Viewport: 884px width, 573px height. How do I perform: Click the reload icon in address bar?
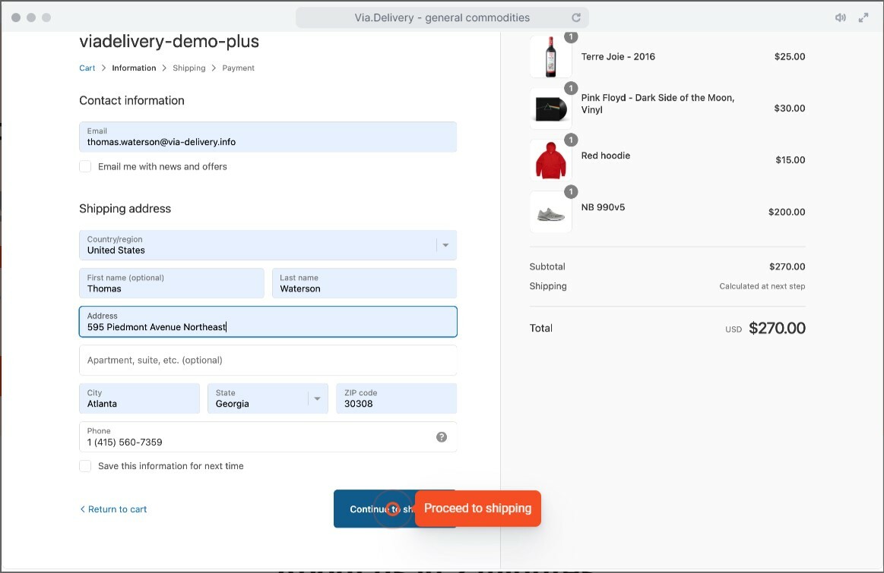point(576,17)
